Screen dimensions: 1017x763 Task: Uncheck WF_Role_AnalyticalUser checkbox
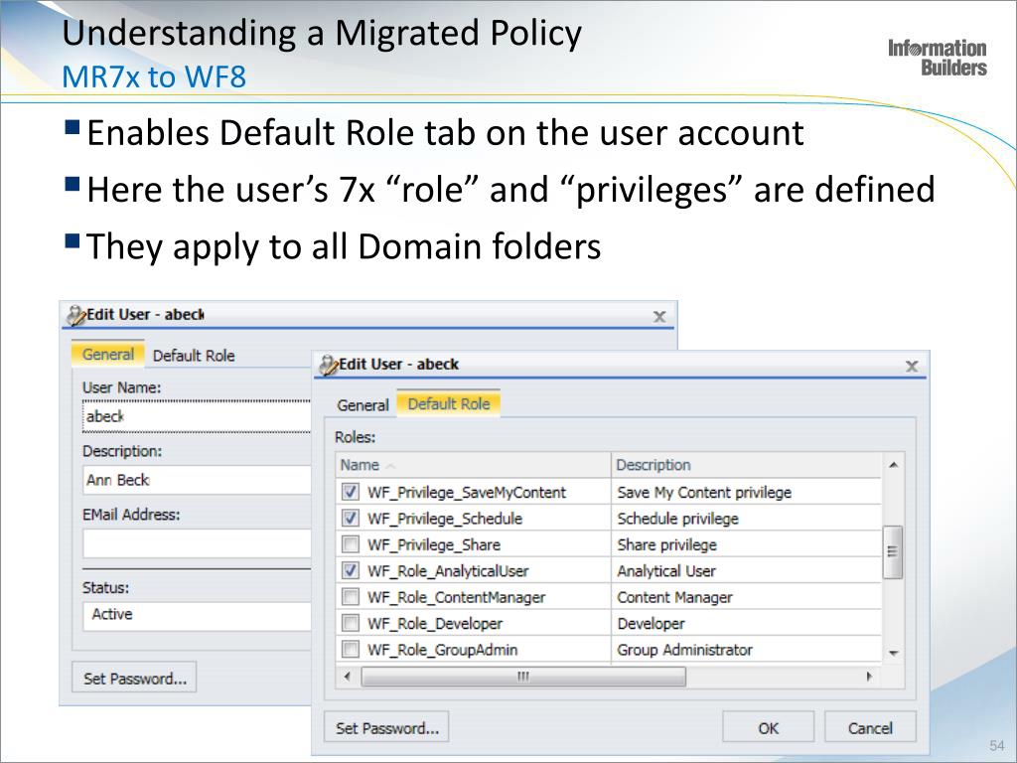click(351, 570)
